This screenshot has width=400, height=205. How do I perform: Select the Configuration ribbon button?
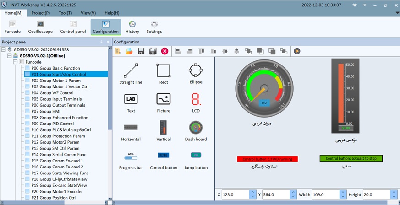click(105, 27)
